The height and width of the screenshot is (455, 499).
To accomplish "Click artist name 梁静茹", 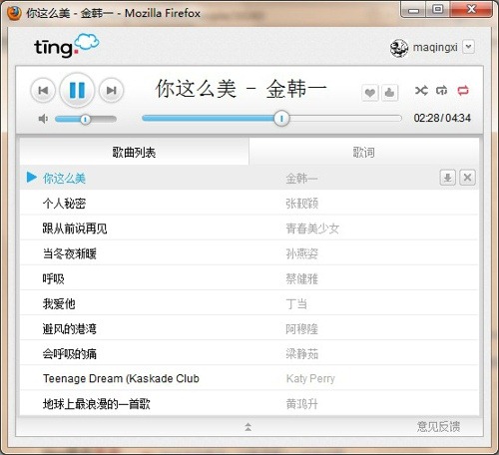I will pyautogui.click(x=302, y=354).
